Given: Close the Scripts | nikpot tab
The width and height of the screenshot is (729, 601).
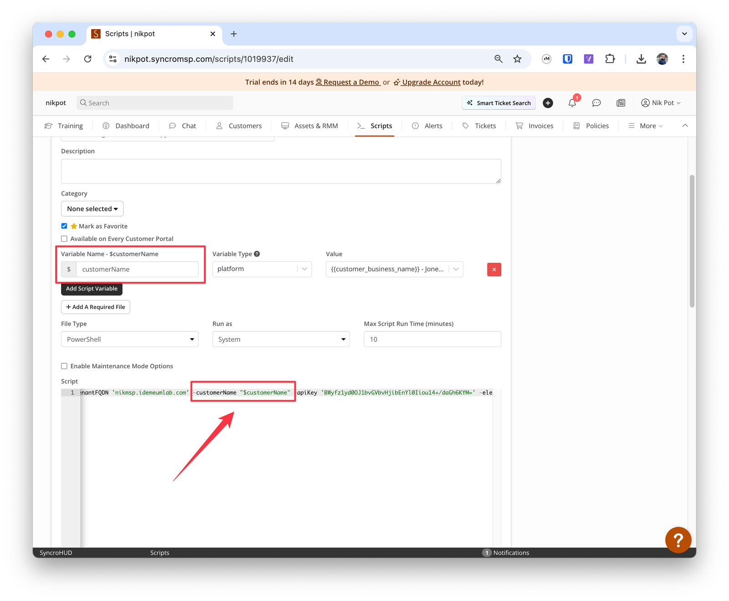Looking at the screenshot, I should 213,34.
